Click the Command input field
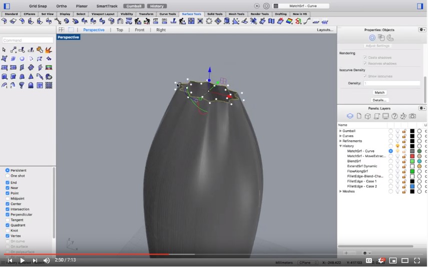This screenshot has height=267, width=428. (28, 40)
